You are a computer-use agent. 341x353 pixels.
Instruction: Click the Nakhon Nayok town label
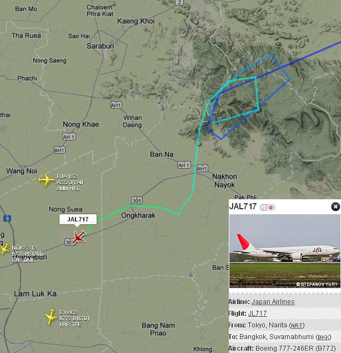click(224, 180)
